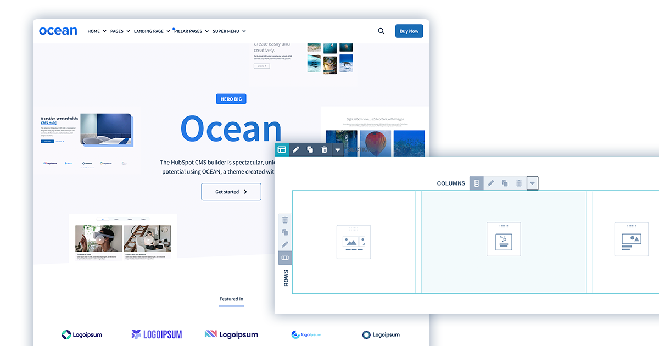The width and height of the screenshot is (659, 346).
Task: Open the search magnifier icon
Action: click(x=381, y=31)
